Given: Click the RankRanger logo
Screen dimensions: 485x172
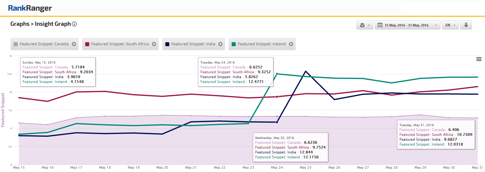Looking at the screenshot, I should [x=30, y=8].
